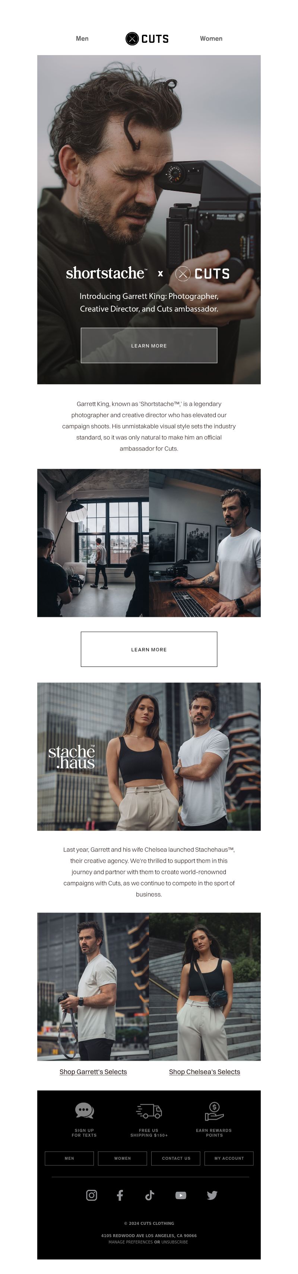This screenshot has height=1274, width=298.
Task: Follow the Shop Chelsea's Selects link
Action: [205, 1071]
